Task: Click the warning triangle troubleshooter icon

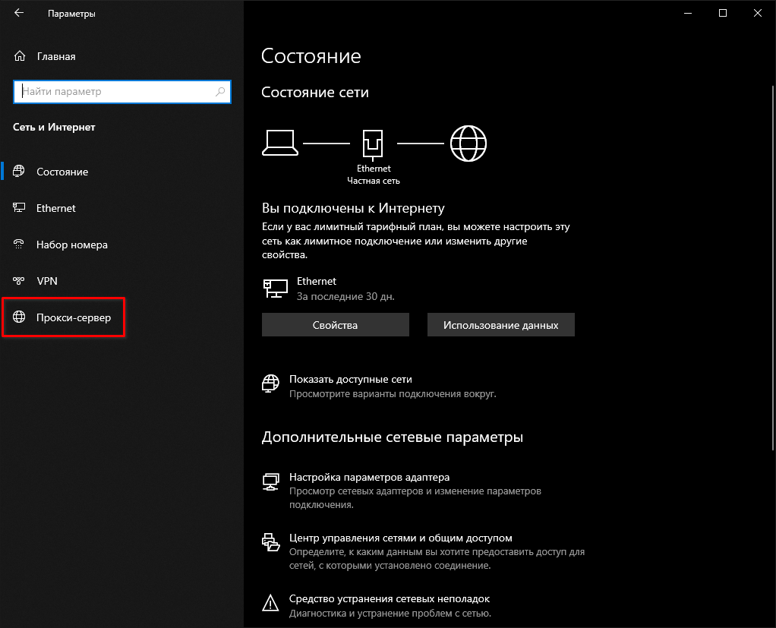Action: pos(270,603)
